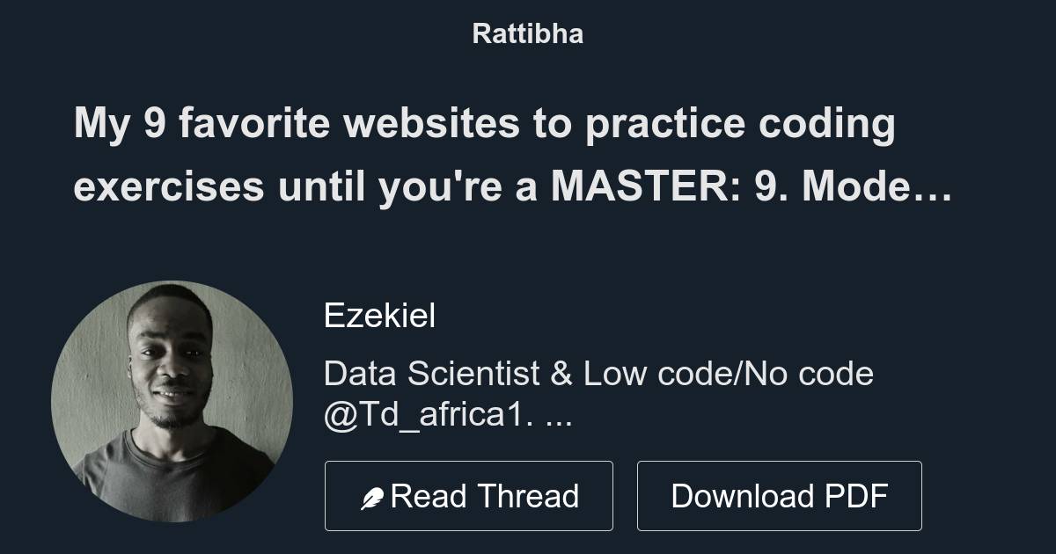The image size is (1056, 554).
Task: Go to the Rattibha site title
Action: tap(527, 33)
